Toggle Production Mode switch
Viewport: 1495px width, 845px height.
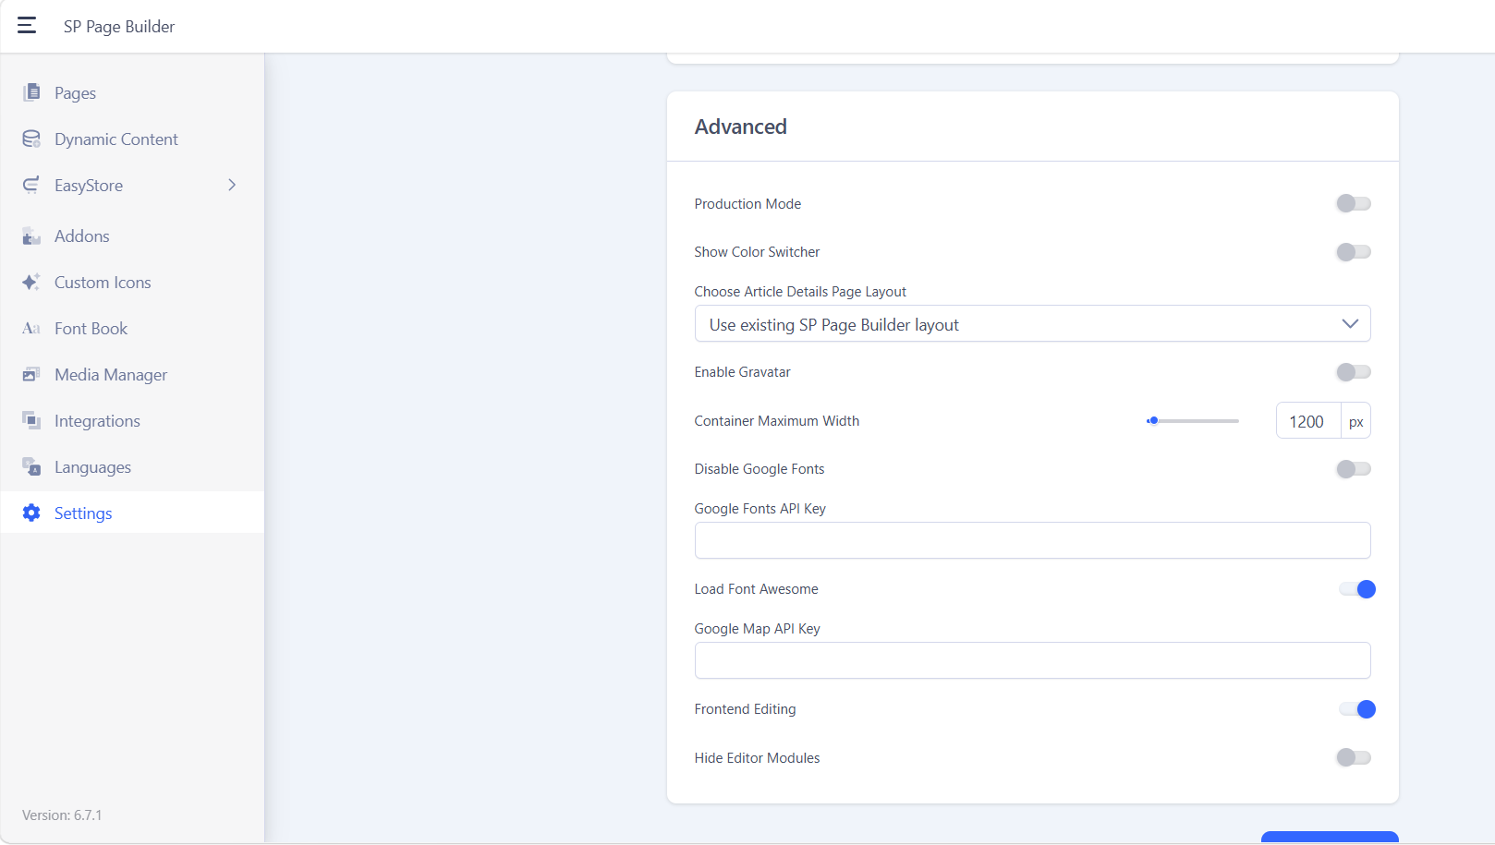tap(1354, 203)
